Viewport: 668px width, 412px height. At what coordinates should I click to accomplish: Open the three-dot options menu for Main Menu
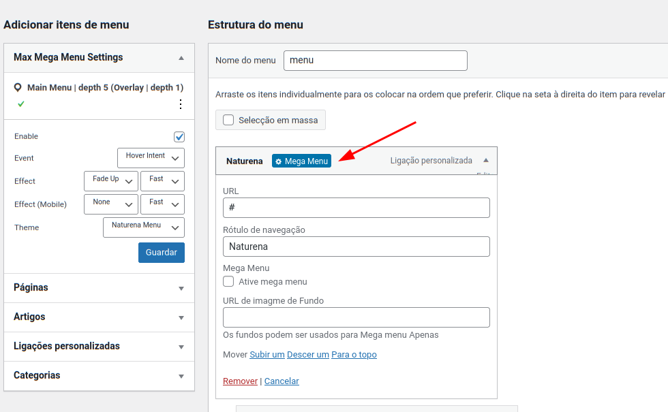pyautogui.click(x=181, y=104)
